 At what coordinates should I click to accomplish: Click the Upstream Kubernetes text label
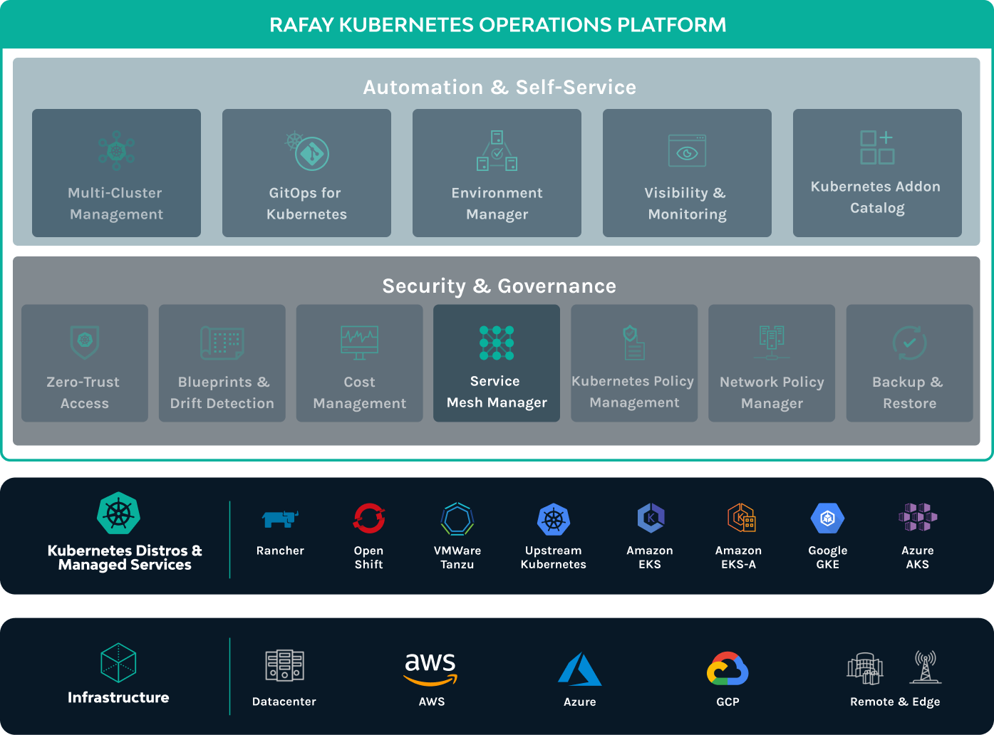coord(554,558)
